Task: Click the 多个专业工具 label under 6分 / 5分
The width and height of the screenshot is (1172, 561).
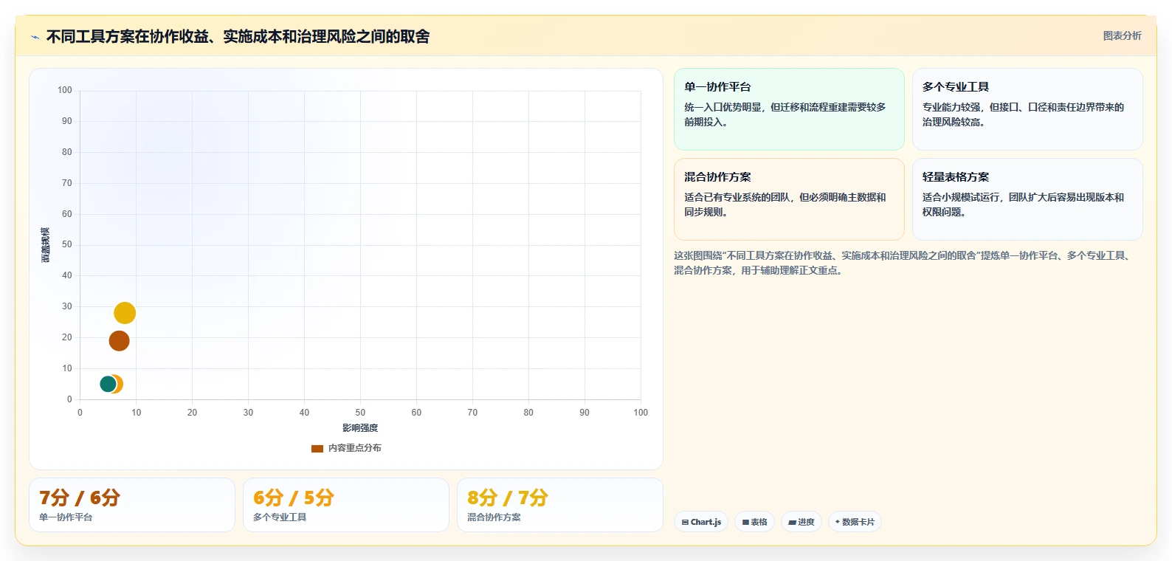Action: click(x=280, y=517)
